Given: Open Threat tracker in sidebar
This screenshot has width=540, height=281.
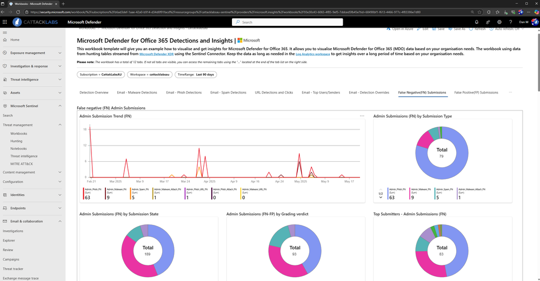Looking at the screenshot, I should click(x=13, y=269).
